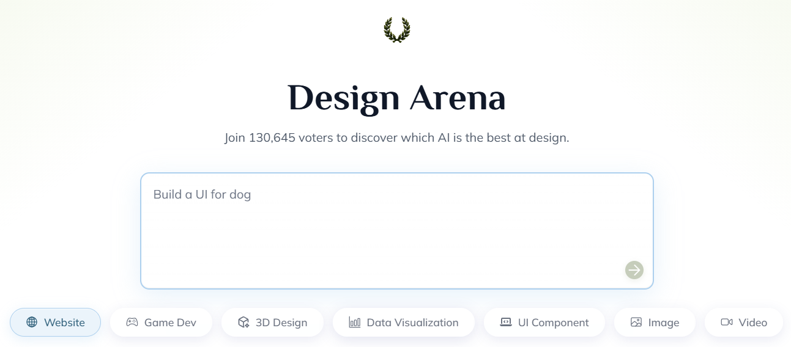
Task: Select the Website category label
Action: pos(64,323)
